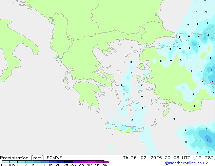Click the 0.1–0.5 mm palest legend swatch
This screenshot has width=215, height=166.
(x=6, y=162)
